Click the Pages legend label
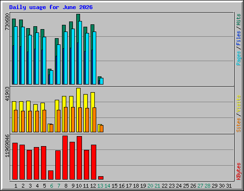 (x=238, y=58)
